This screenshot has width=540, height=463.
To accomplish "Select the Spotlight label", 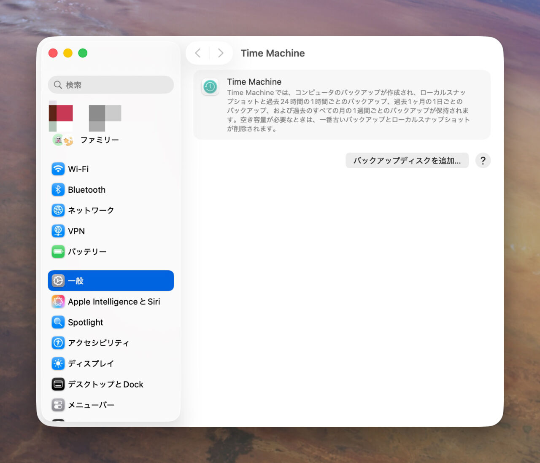I will (86, 322).
